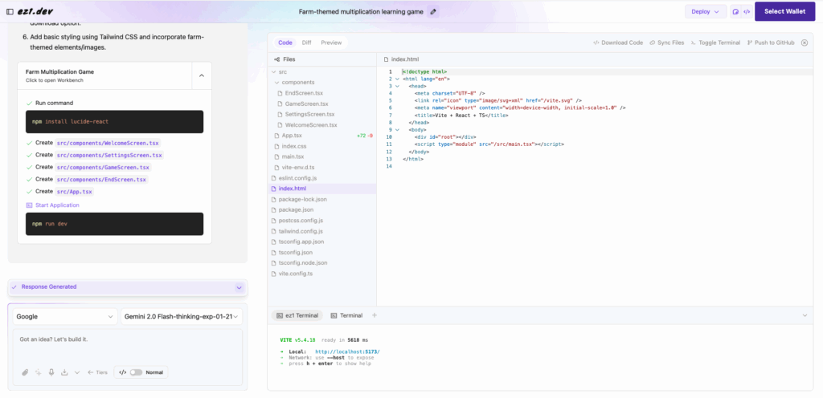The width and height of the screenshot is (823, 398).
Task: Click the paperclip attach file icon
Action: [24, 372]
